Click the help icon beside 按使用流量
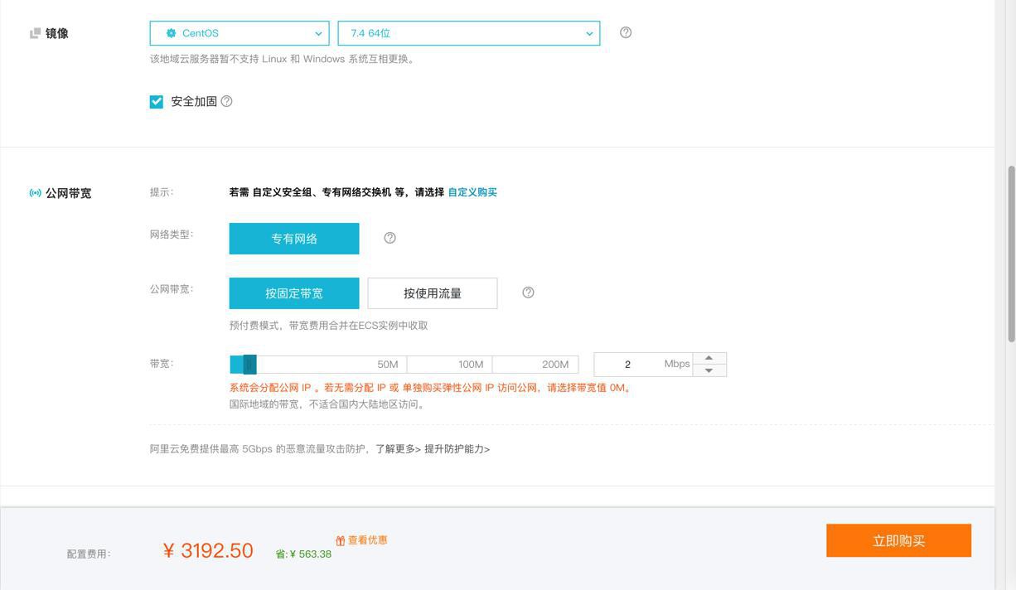The width and height of the screenshot is (1016, 590). 528,293
